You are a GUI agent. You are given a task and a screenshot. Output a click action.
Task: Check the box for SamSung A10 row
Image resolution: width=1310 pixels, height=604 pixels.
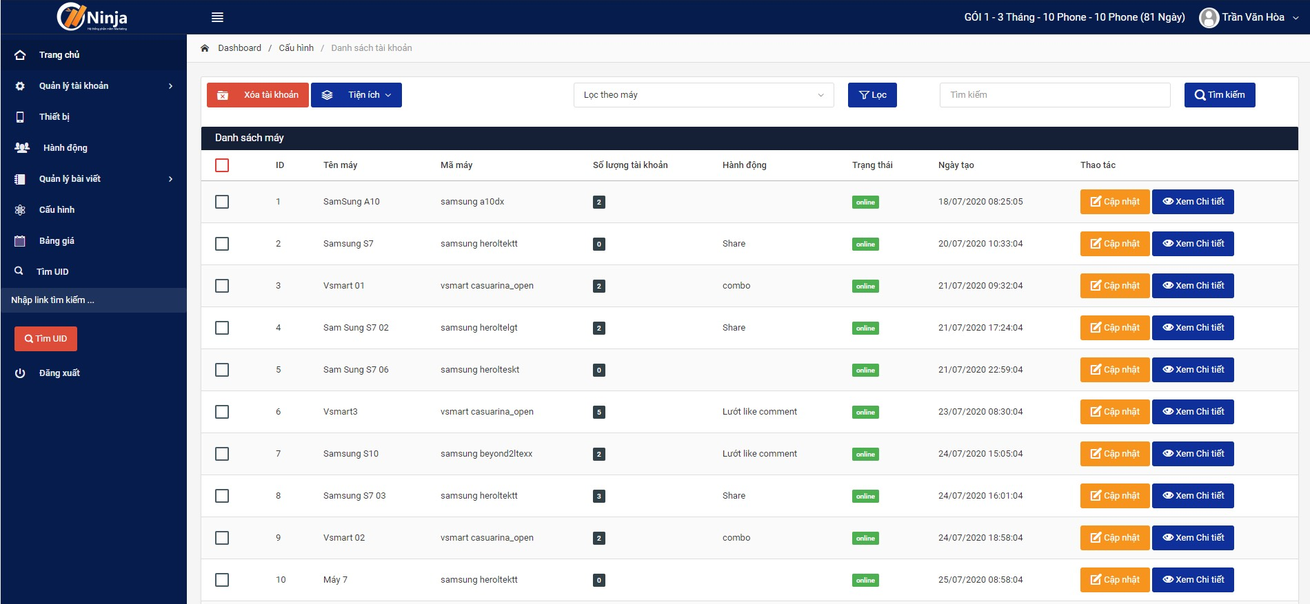[x=222, y=202]
